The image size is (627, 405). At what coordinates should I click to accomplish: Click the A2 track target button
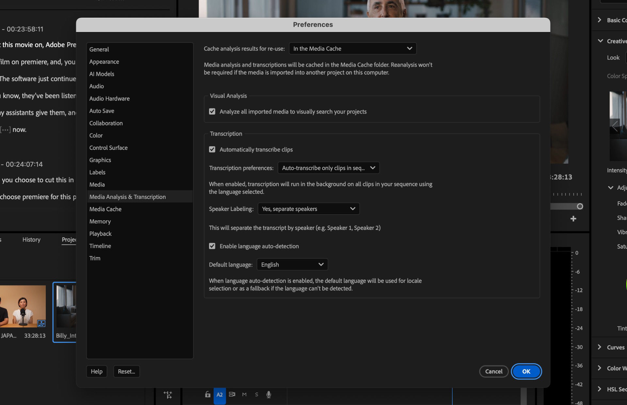click(219, 395)
